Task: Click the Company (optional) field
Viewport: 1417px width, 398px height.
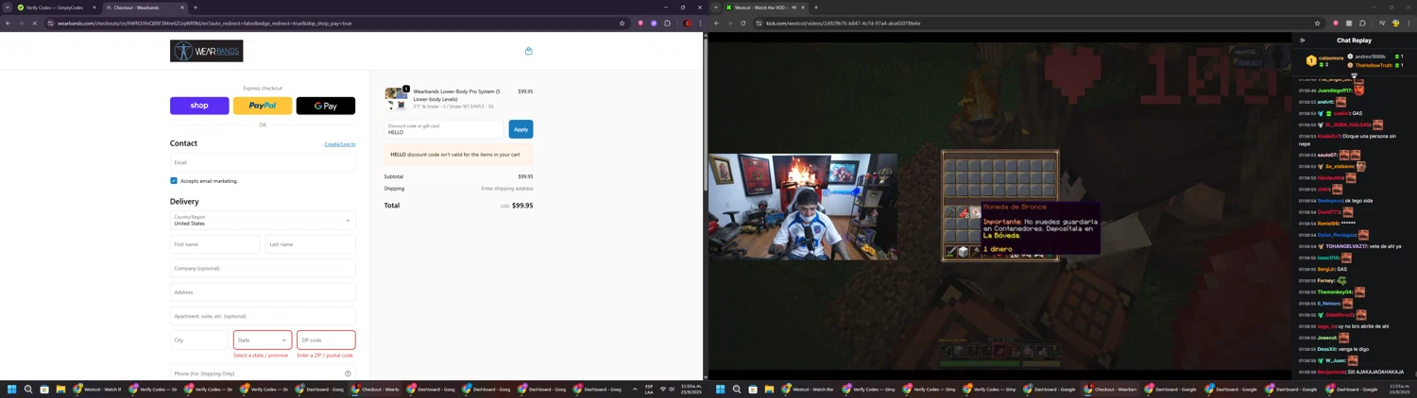Action: tap(263, 268)
